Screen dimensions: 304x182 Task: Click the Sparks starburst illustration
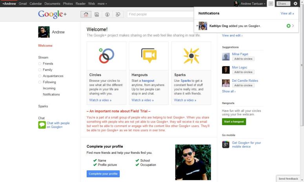[191, 56]
